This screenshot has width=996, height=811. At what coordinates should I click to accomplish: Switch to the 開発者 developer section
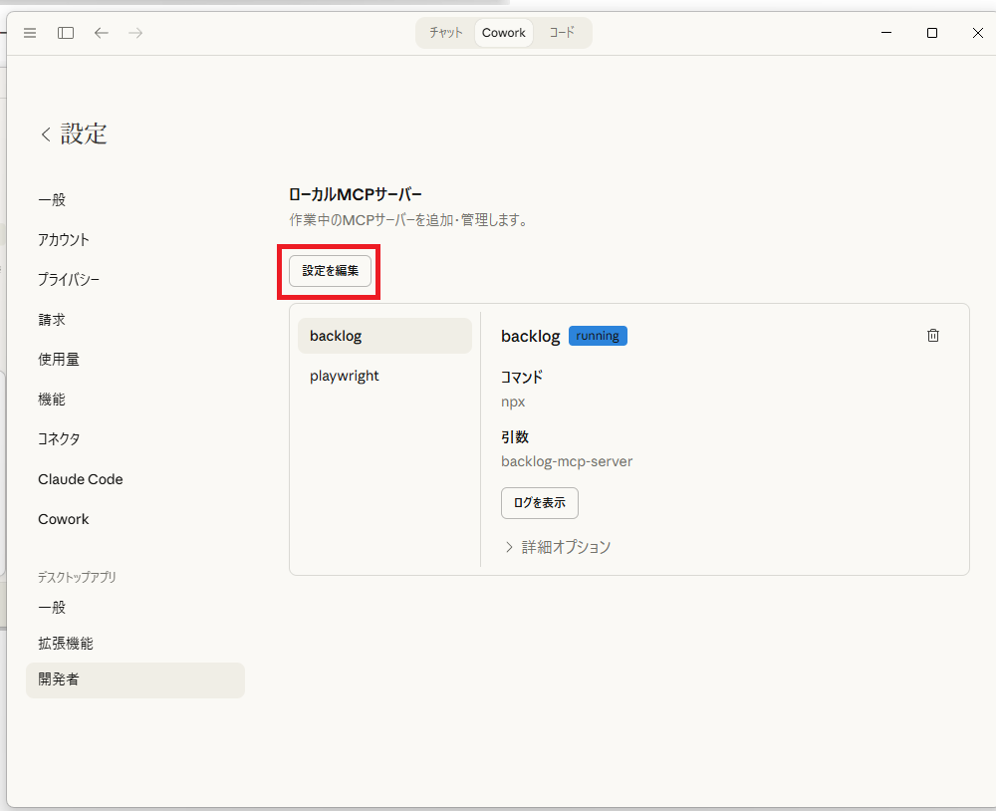(x=56, y=678)
